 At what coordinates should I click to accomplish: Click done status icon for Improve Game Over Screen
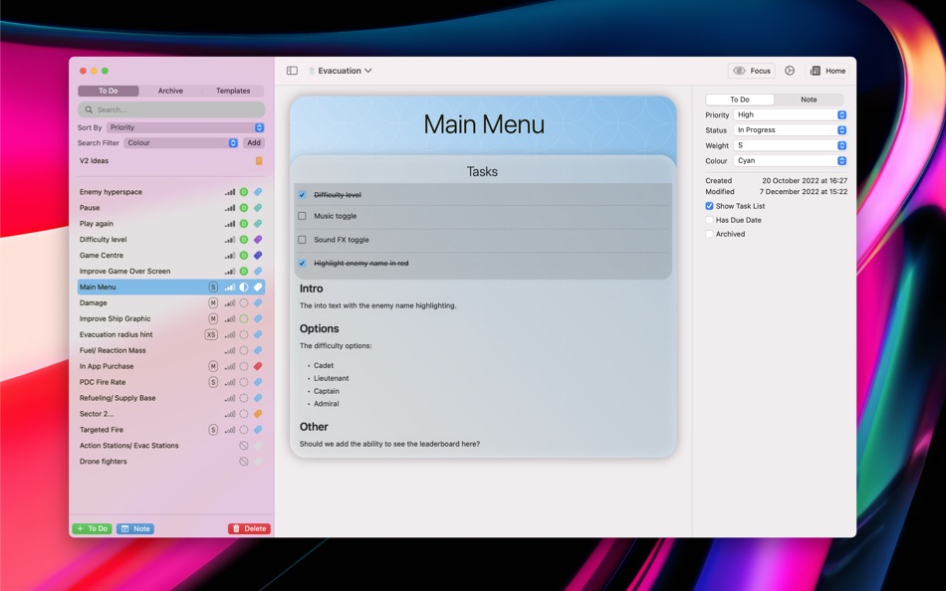(244, 272)
